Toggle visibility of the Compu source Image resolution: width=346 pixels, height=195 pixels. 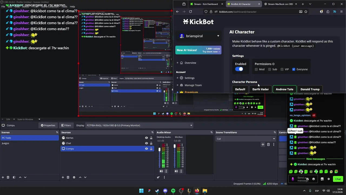click(x=147, y=149)
